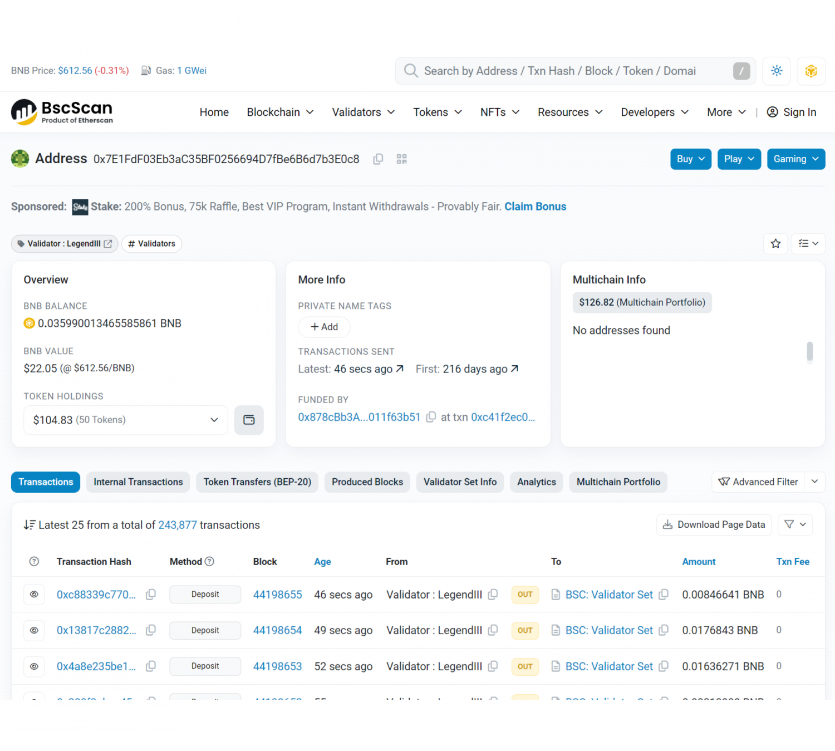Copy the address to clipboard
The width and height of the screenshot is (835, 751).
pos(378,159)
